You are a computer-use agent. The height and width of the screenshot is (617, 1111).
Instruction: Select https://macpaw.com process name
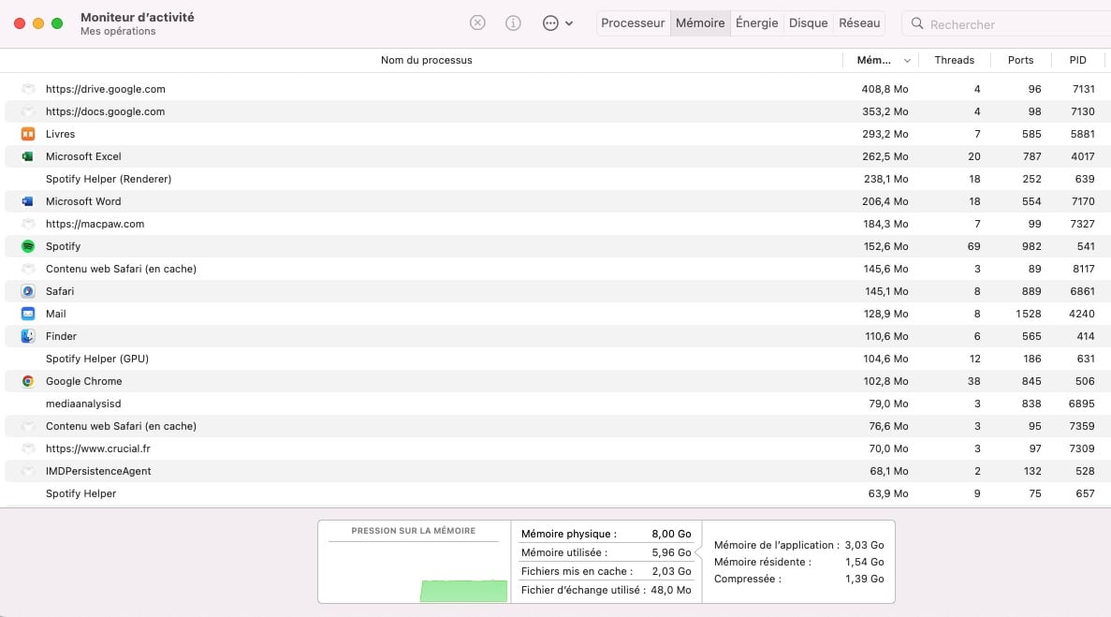coord(95,224)
